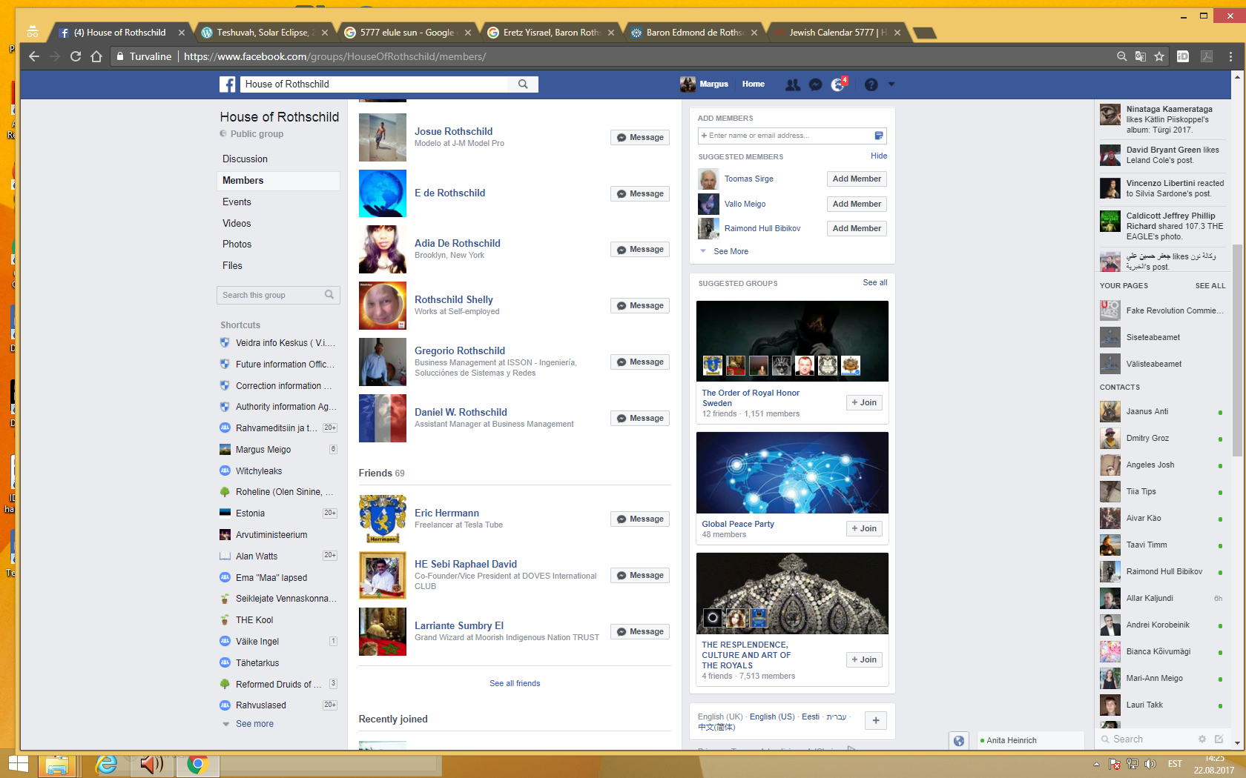Viewport: 1246px width, 778px height.
Task: Expand See More suggested members
Action: (x=731, y=252)
